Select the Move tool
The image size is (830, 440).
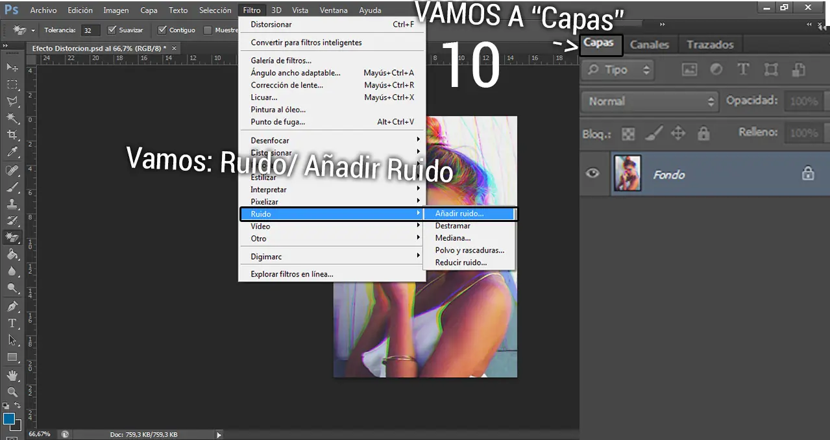click(12, 67)
